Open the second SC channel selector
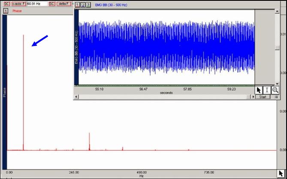The width and height of the screenshot is (287, 179). (51, 3)
